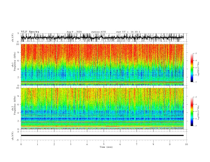The image size is (210, 162).
Task: Click the 5 minute tick label on time axis
Action: [x=104, y=144]
